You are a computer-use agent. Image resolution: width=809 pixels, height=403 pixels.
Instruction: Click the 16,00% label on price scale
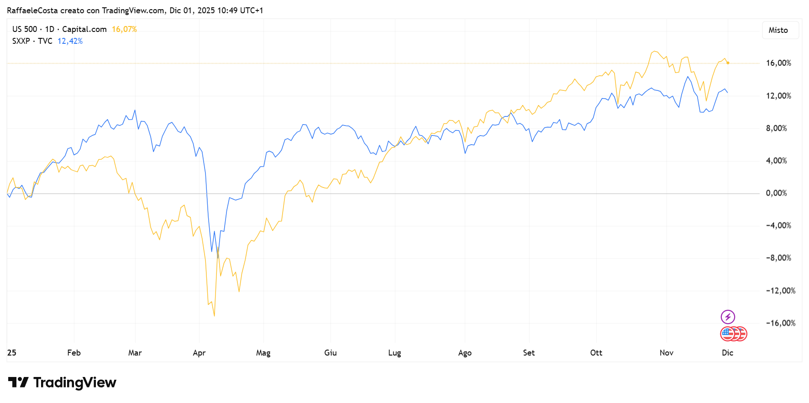(x=778, y=63)
